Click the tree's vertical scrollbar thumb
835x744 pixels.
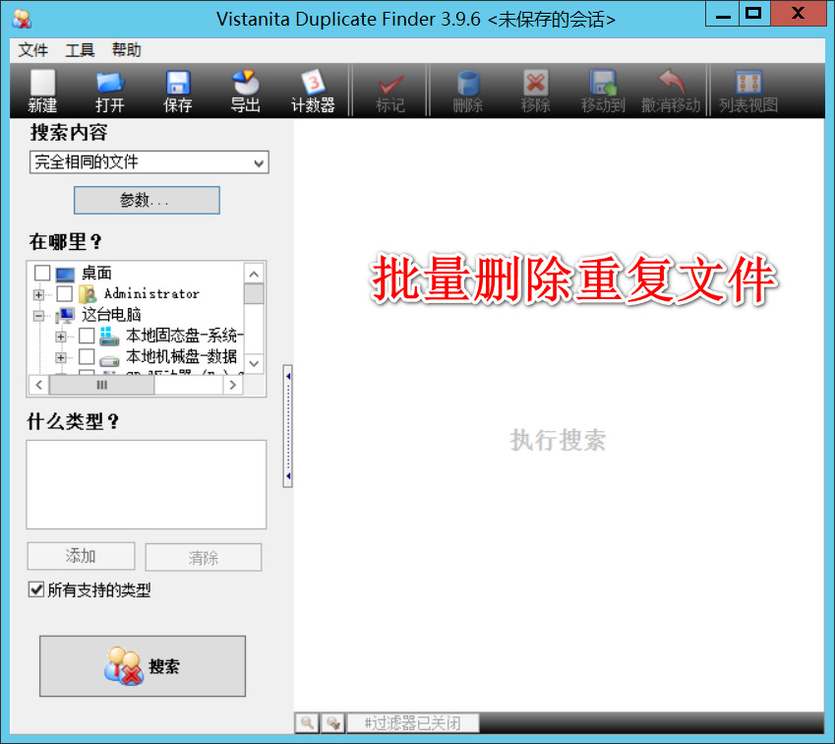click(254, 293)
